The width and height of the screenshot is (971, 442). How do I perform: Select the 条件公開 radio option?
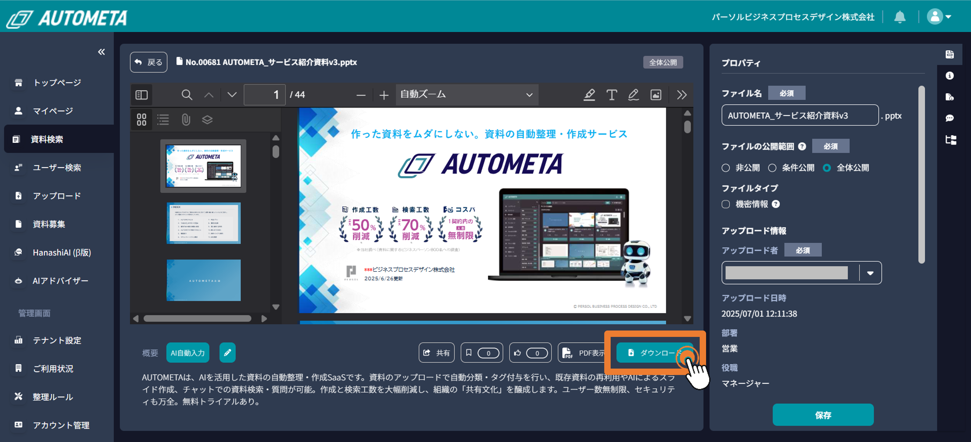772,168
